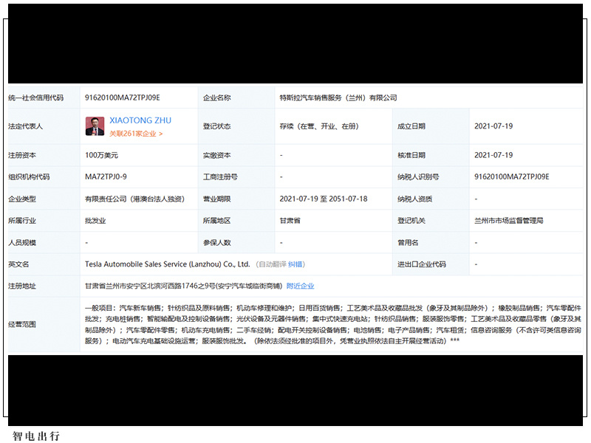591x443 pixels.
Task: Click the "实缴资本" label
Action: (217, 155)
